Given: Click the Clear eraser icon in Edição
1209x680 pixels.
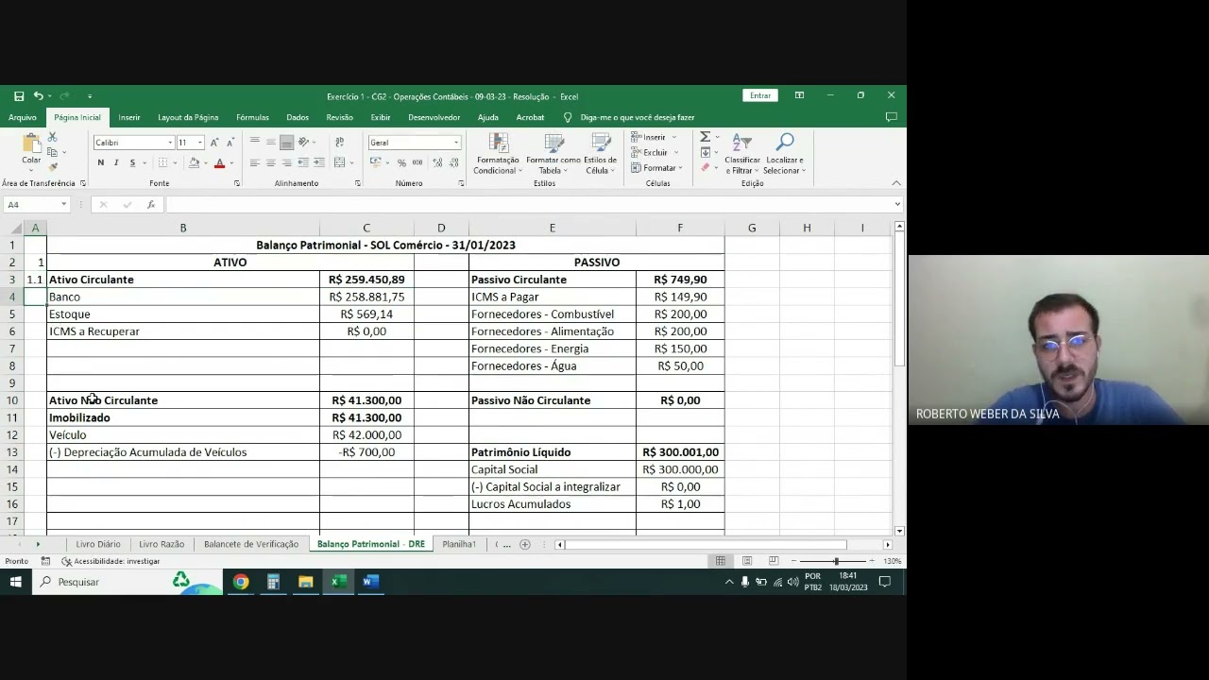Looking at the screenshot, I should point(705,167).
